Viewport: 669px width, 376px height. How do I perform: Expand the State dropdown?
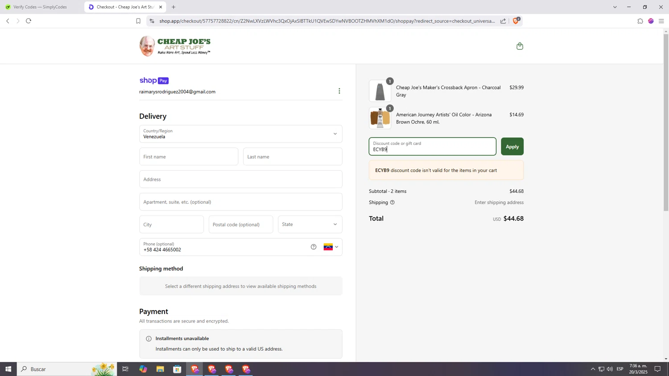click(x=310, y=224)
